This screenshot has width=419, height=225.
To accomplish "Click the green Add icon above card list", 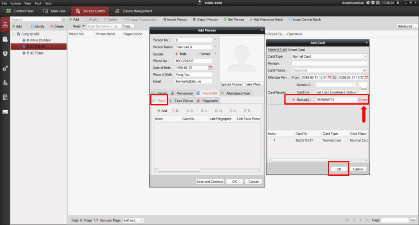I will tap(162, 110).
